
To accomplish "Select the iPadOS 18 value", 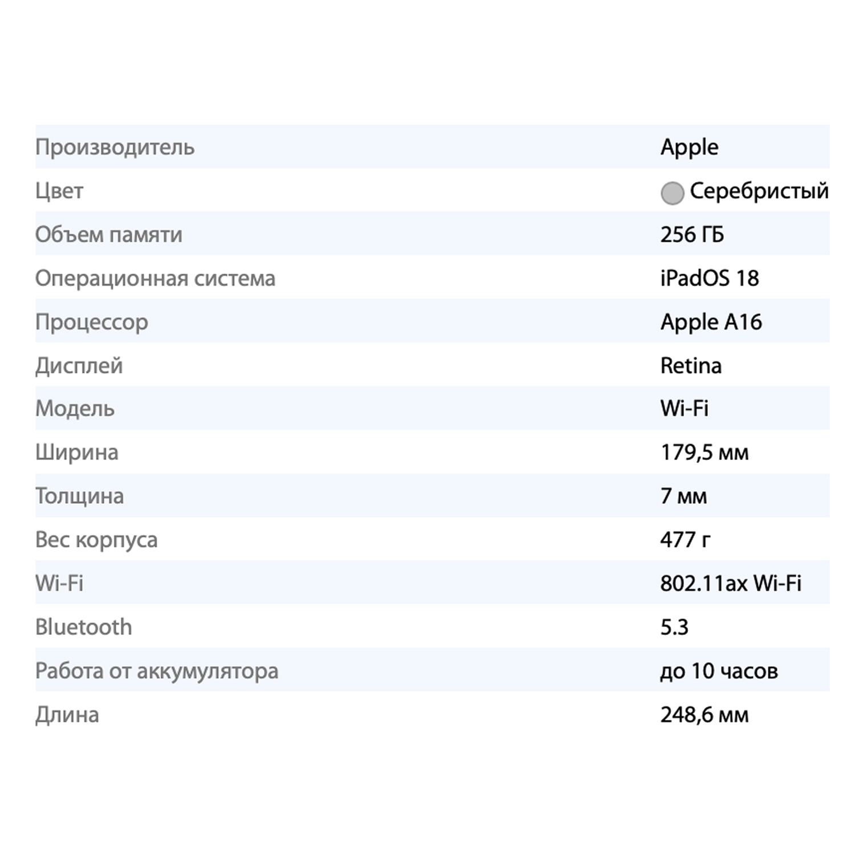I will (x=710, y=278).
